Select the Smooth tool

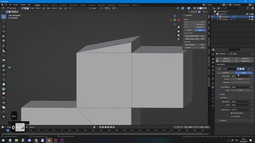[x=4, y=93]
